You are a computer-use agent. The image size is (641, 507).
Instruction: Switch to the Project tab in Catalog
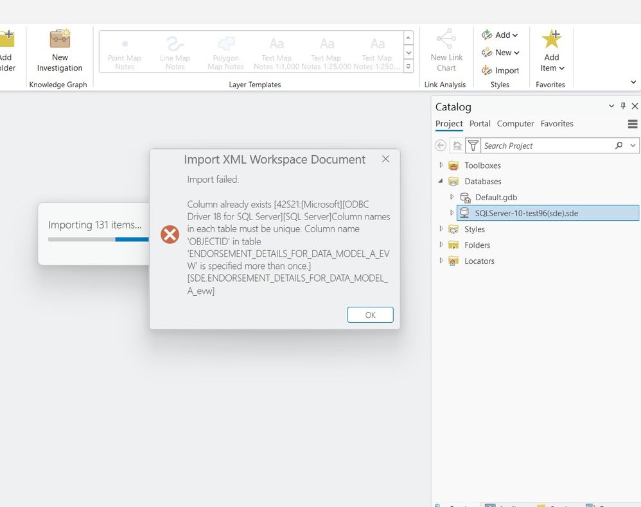click(449, 123)
